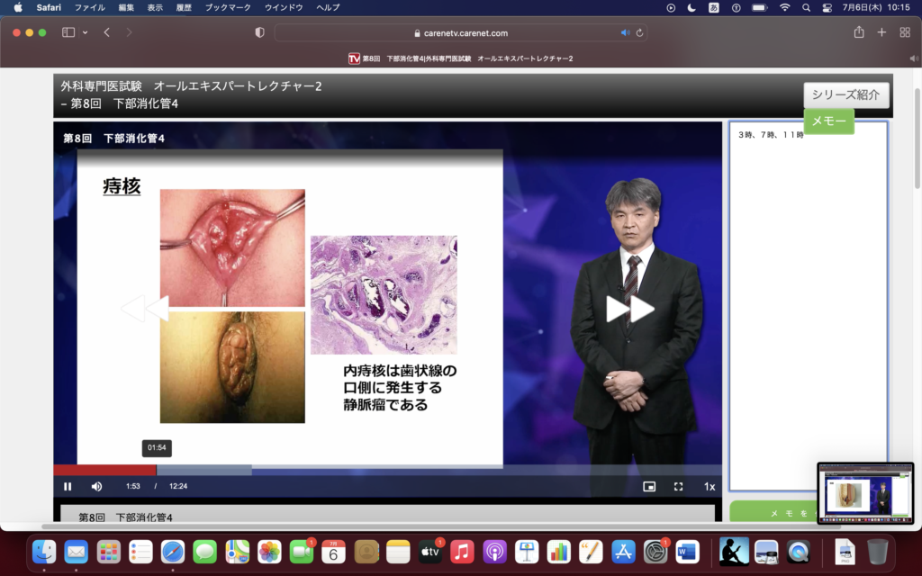The image size is (922, 576).
Task: Open the シリーズ紹介 button
Action: tap(845, 94)
